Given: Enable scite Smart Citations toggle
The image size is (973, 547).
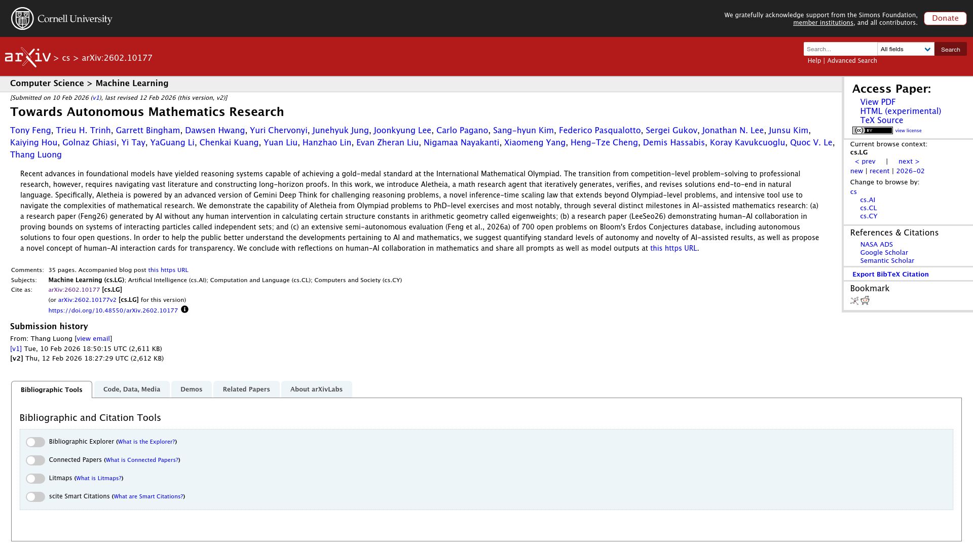Looking at the screenshot, I should pos(35,497).
